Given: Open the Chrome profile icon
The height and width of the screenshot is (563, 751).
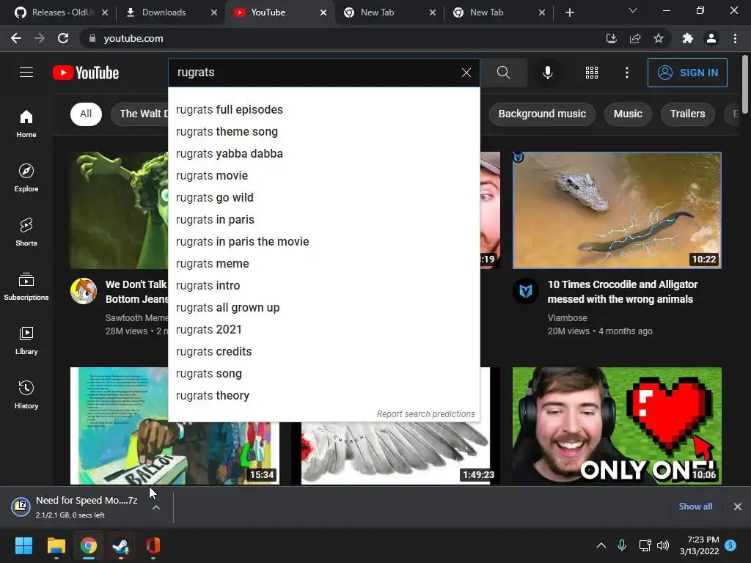Looking at the screenshot, I should pyautogui.click(x=711, y=38).
